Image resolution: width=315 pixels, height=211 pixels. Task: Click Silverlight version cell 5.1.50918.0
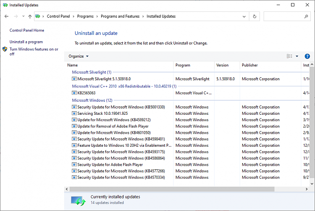pyautogui.click(x=226, y=79)
